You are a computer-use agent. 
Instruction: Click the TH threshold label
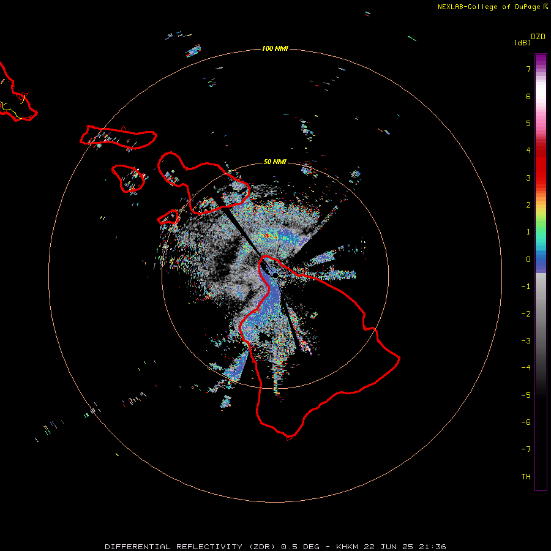click(526, 477)
